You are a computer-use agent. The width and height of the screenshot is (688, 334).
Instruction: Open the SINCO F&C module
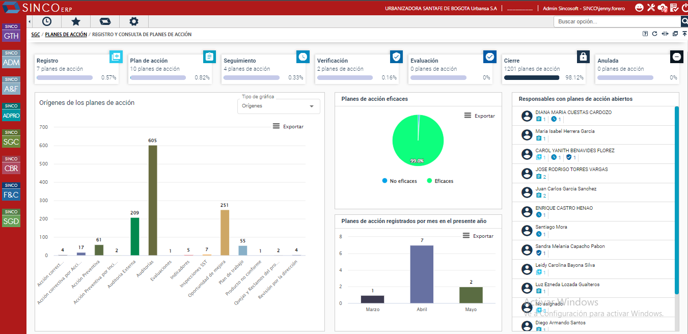click(11, 192)
